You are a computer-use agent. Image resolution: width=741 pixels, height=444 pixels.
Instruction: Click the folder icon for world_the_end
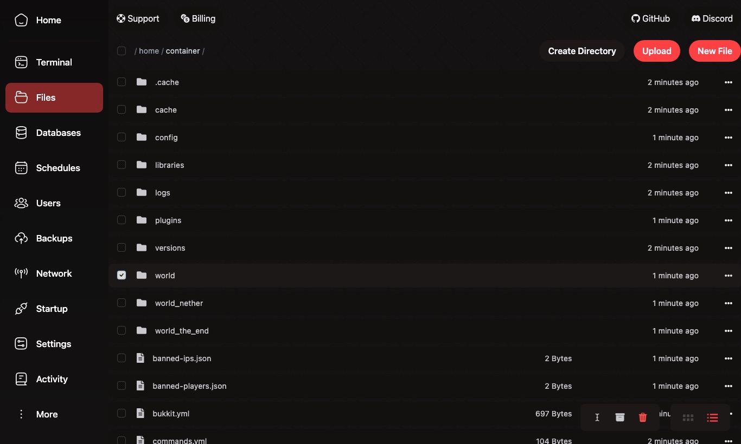142,330
